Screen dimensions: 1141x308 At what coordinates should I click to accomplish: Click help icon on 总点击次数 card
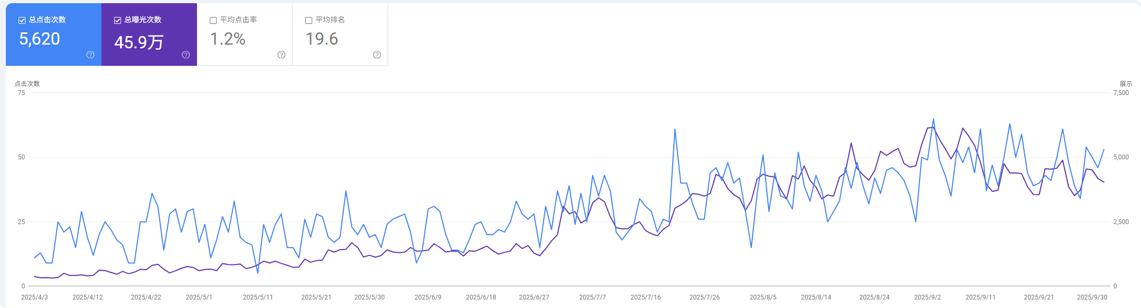click(90, 55)
